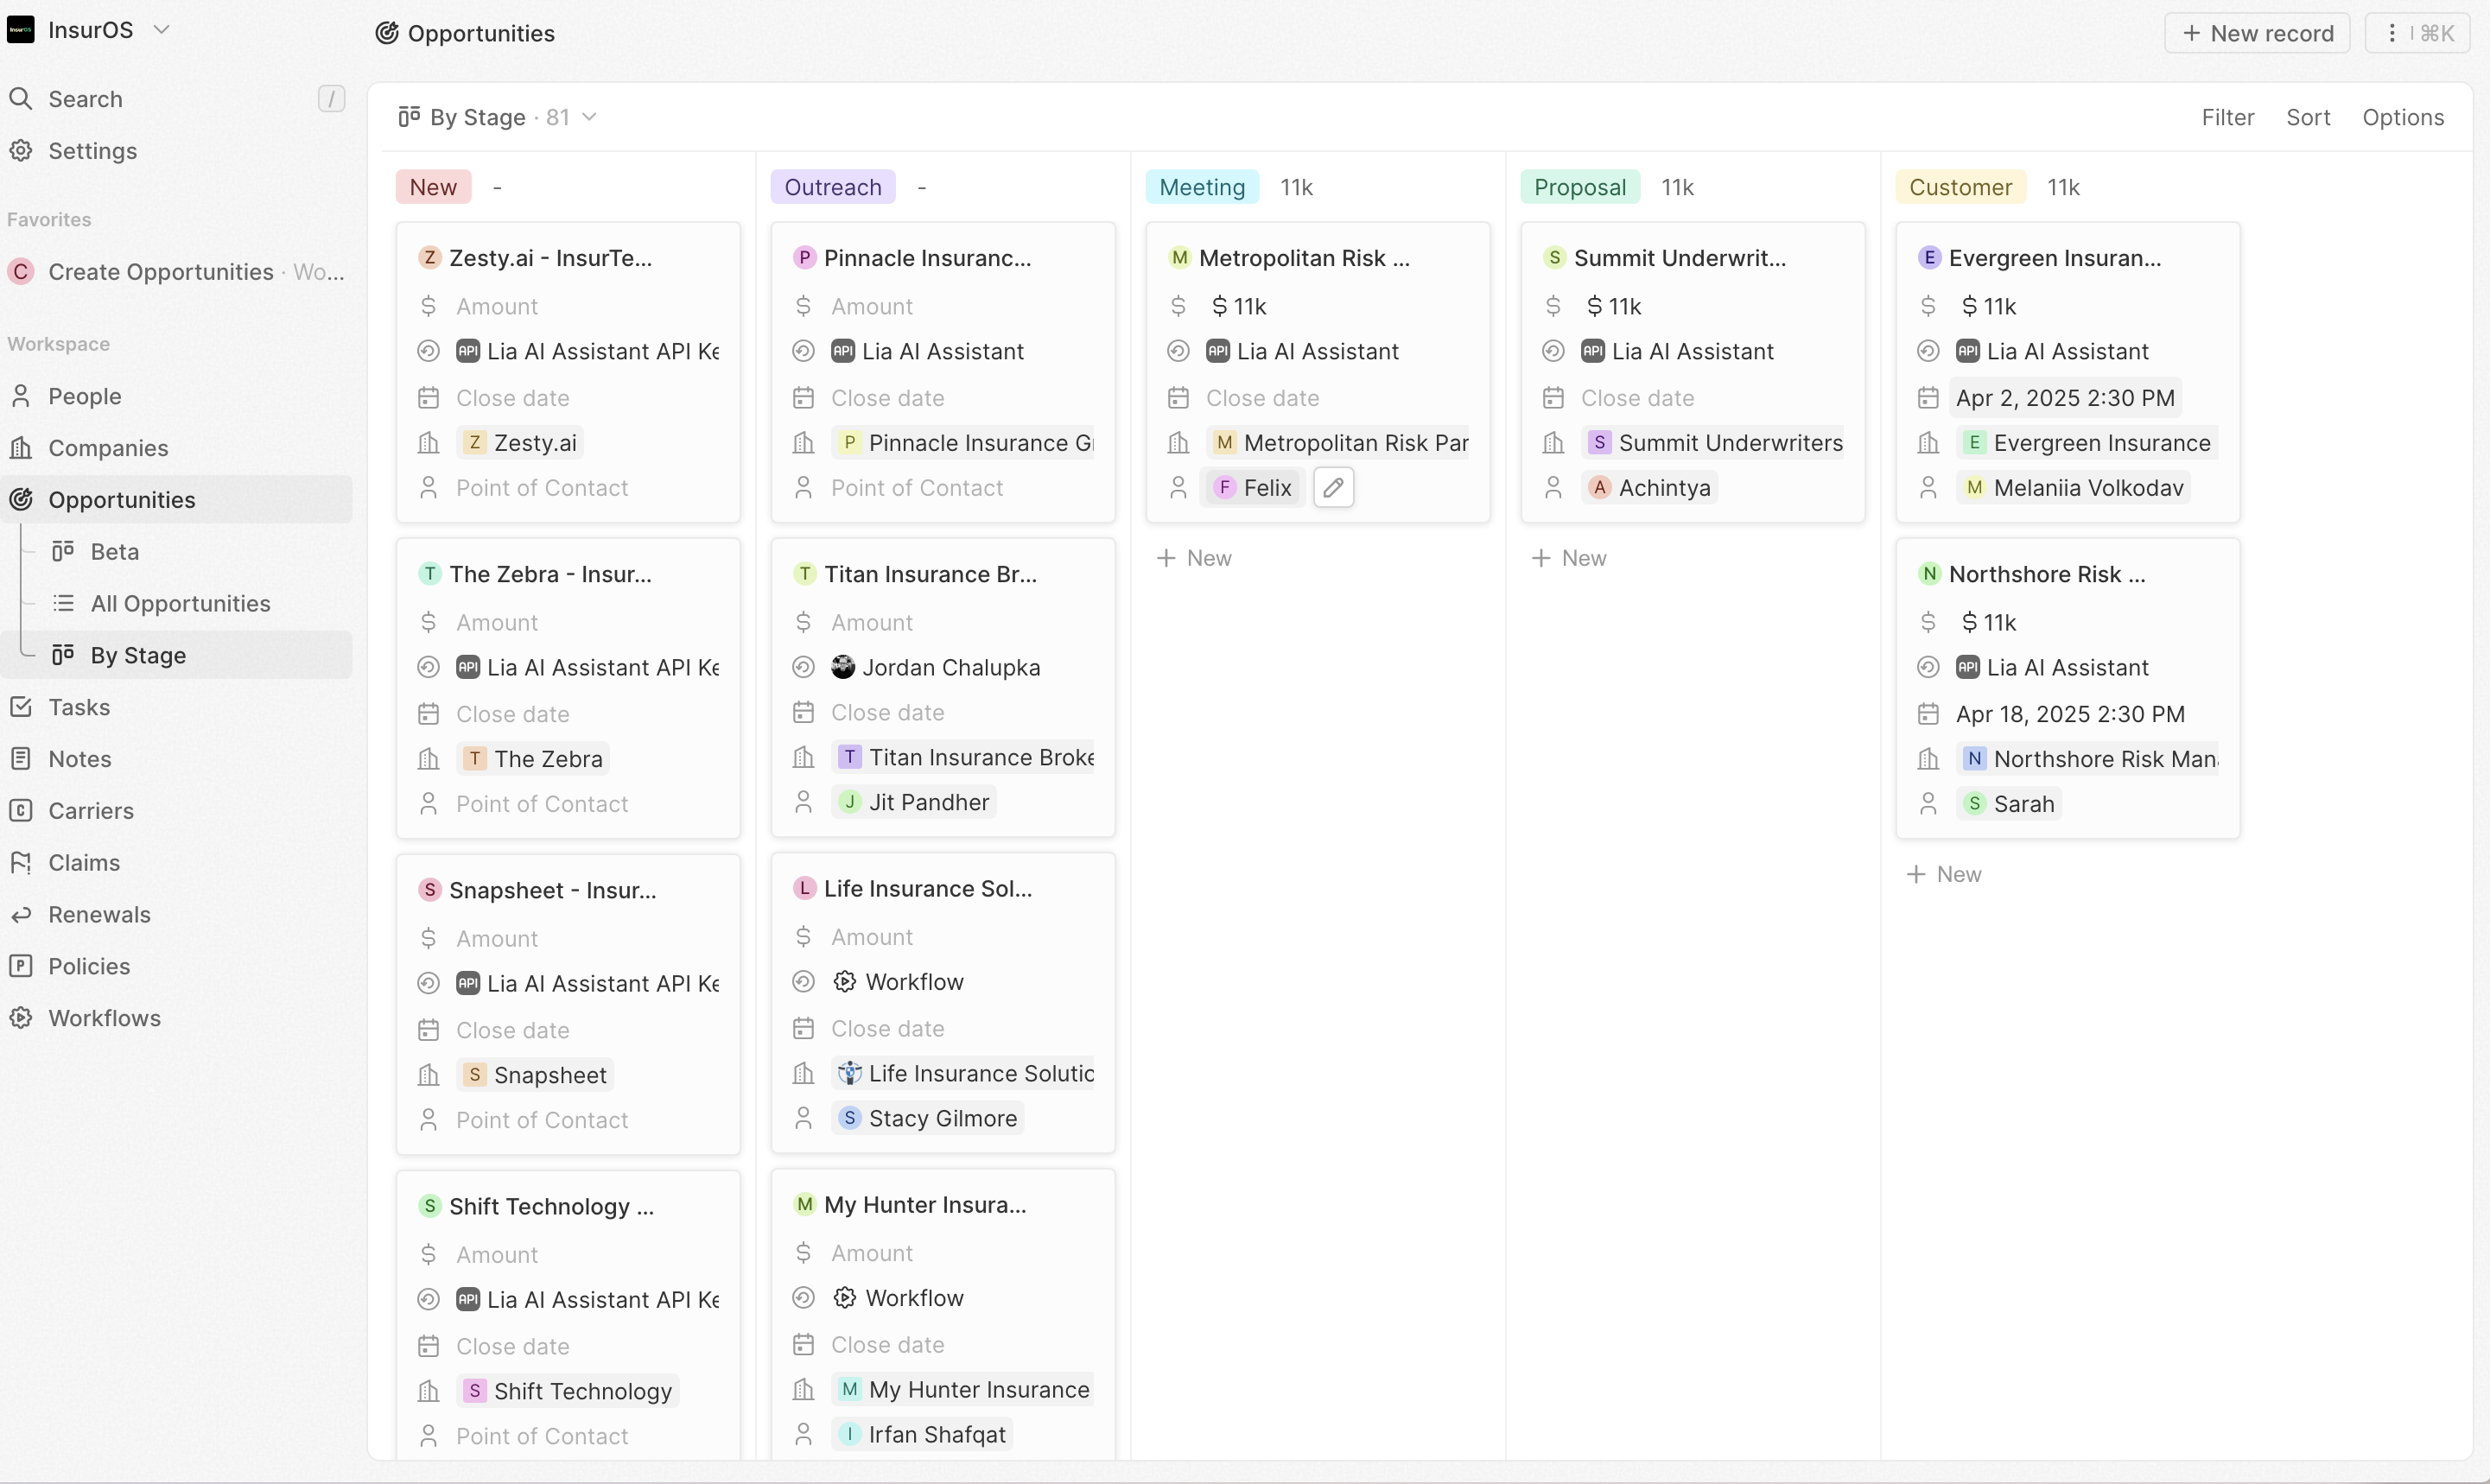
Task: Select the All Opportunities view
Action: coord(180,603)
